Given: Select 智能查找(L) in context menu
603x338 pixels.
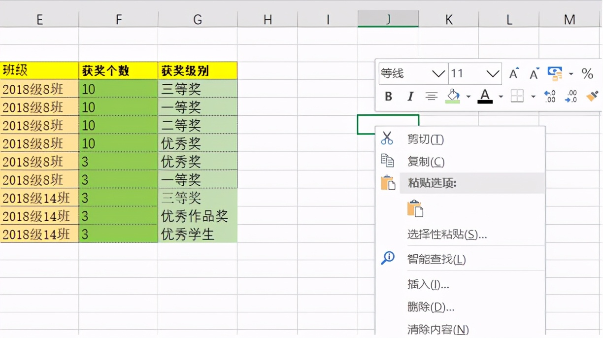Looking at the screenshot, I should [x=461, y=259].
